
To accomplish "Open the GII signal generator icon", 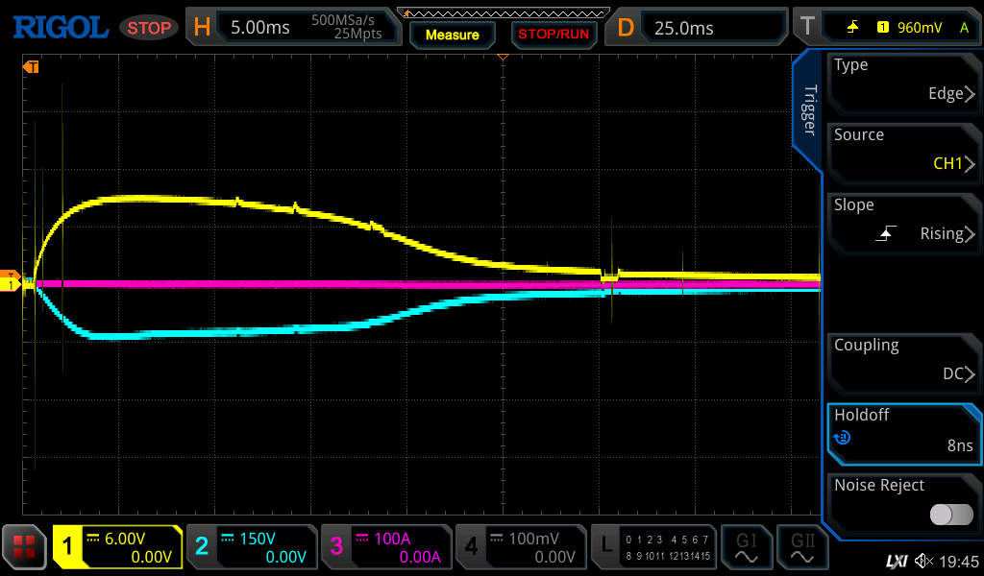I will pos(802,547).
